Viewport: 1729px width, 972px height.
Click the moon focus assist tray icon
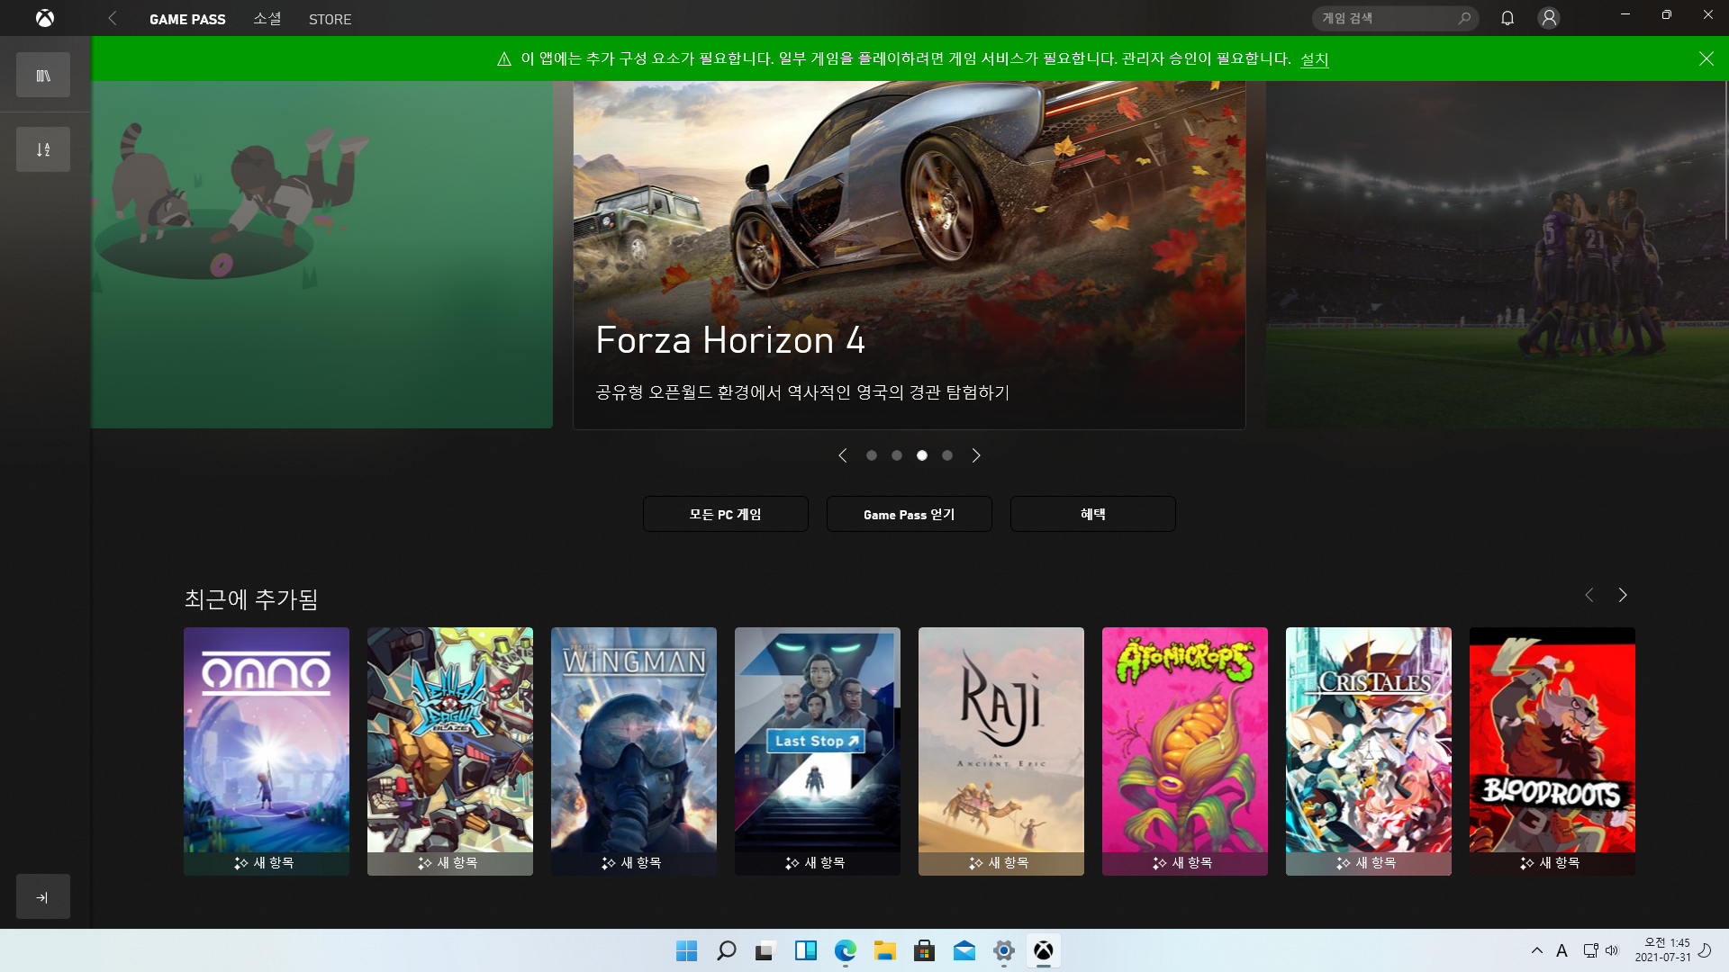[1705, 950]
